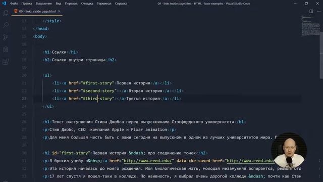Open the Run and Debug view

pos(6,50)
